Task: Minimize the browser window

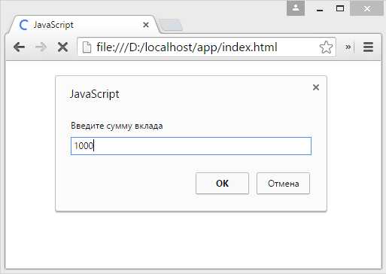Action: coord(320,9)
